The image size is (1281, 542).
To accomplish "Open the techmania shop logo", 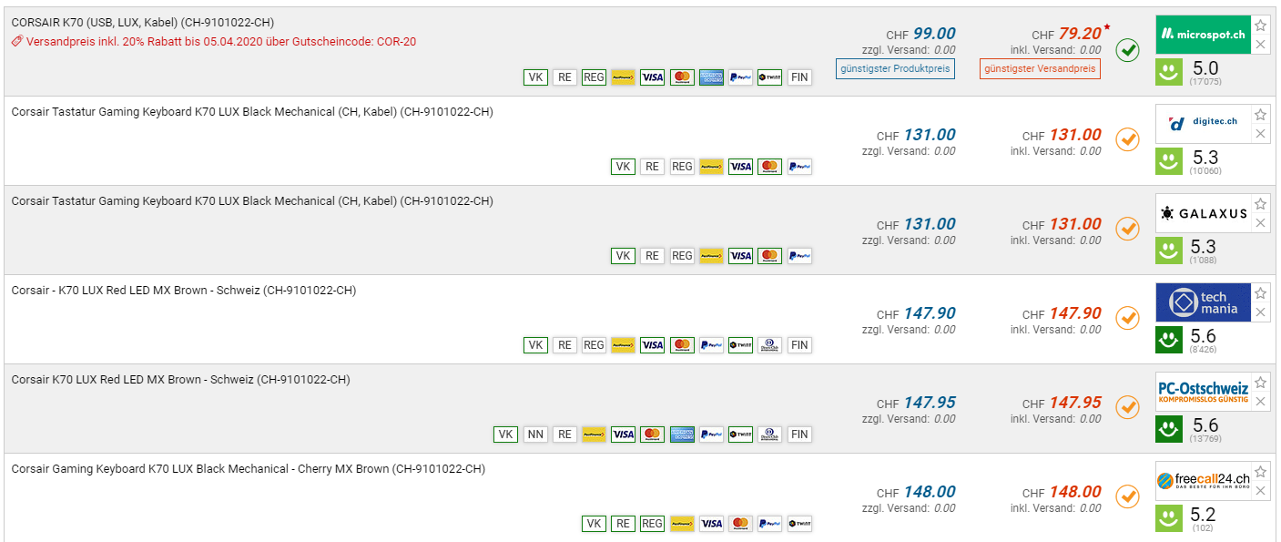I will pyautogui.click(x=1202, y=302).
